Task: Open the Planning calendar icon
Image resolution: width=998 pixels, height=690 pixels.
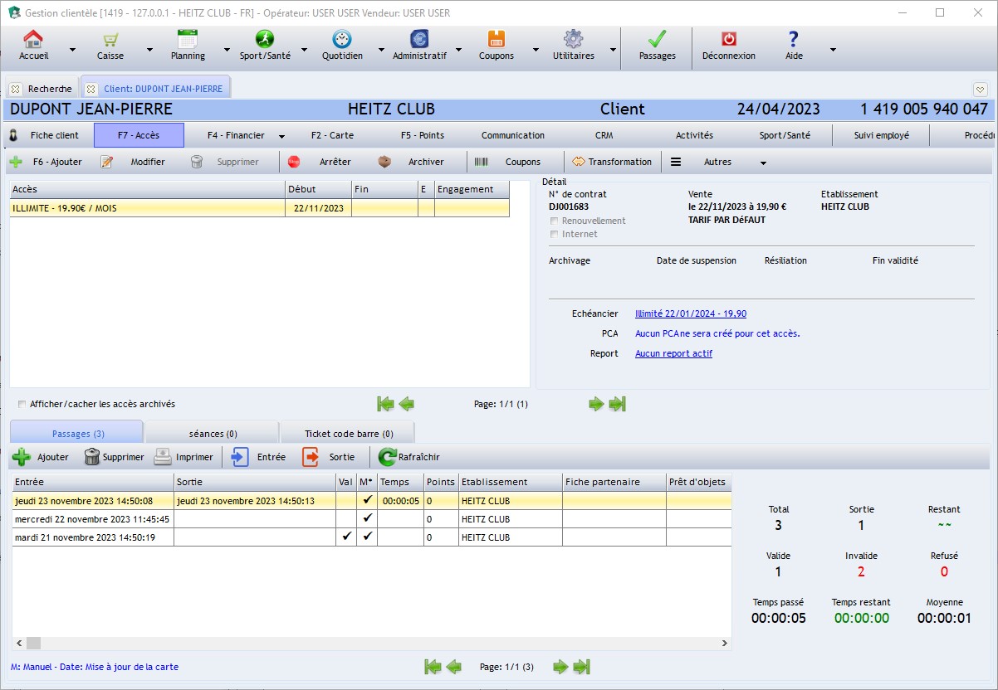Action: point(188,39)
